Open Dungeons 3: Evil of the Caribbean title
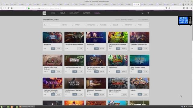The height and width of the screenshot is (108, 193). 50,68
